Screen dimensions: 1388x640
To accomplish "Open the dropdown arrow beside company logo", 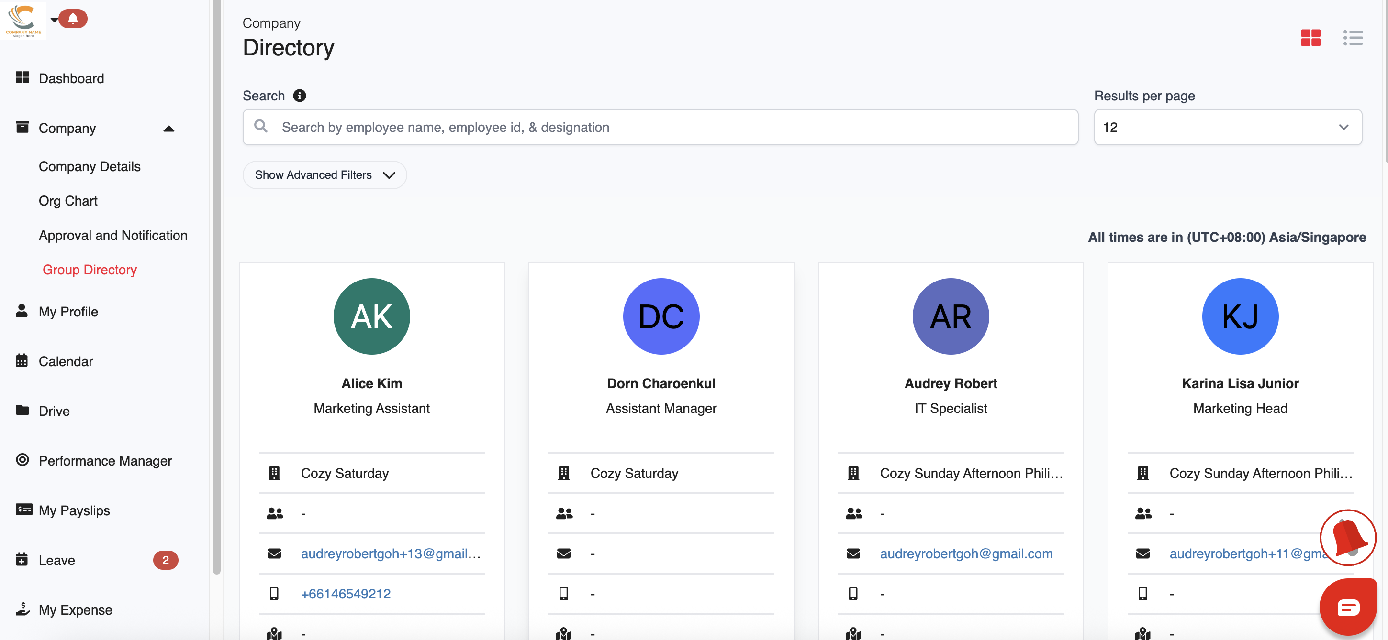I will click(54, 20).
